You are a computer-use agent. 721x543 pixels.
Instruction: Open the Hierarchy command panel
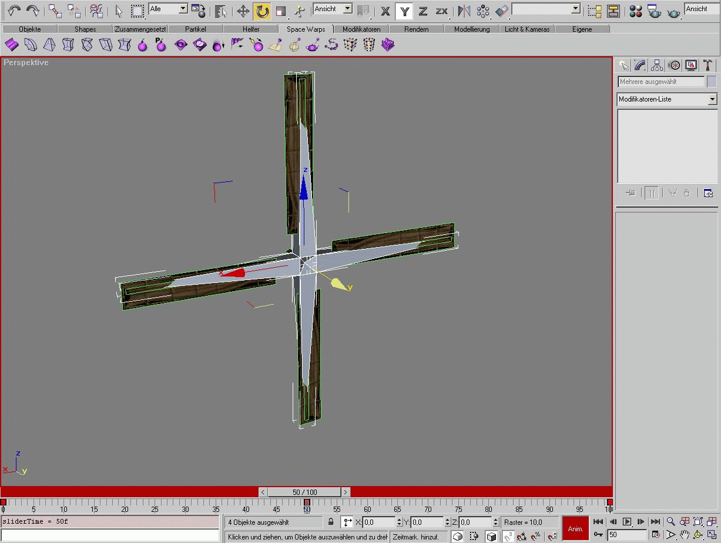pos(657,65)
